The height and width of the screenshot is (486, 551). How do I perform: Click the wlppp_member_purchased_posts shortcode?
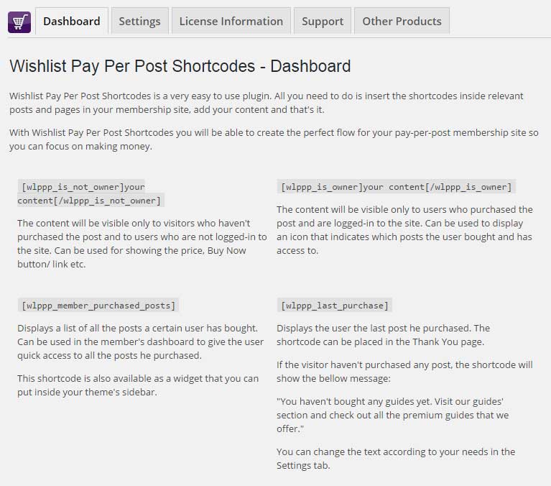98,306
